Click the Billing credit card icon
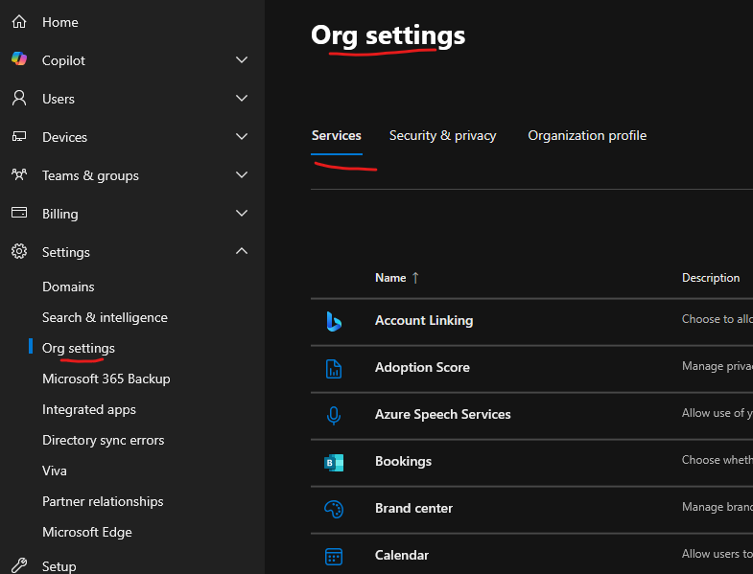This screenshot has height=574, width=753. click(19, 213)
